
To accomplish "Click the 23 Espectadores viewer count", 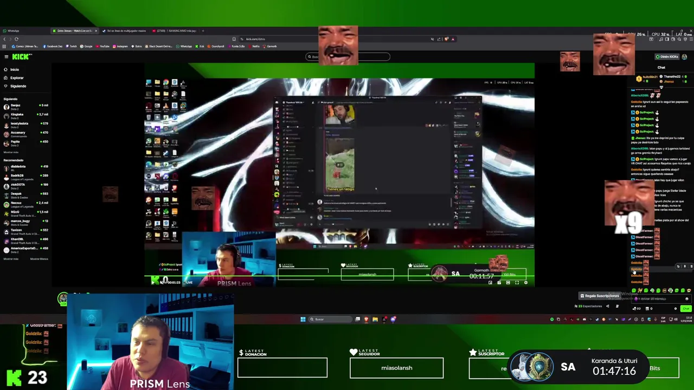I will 588,306.
